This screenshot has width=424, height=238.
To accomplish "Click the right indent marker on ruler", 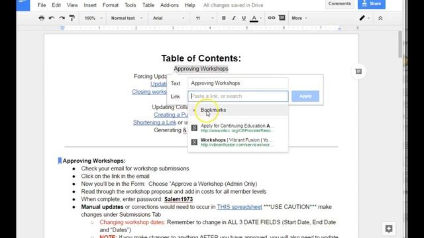I will pos(340,28).
